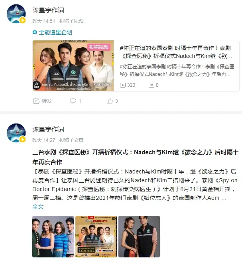Viewport: 242px width, 261px height.
Task: Expand the article with the 全文 link
Action: tap(38, 207)
